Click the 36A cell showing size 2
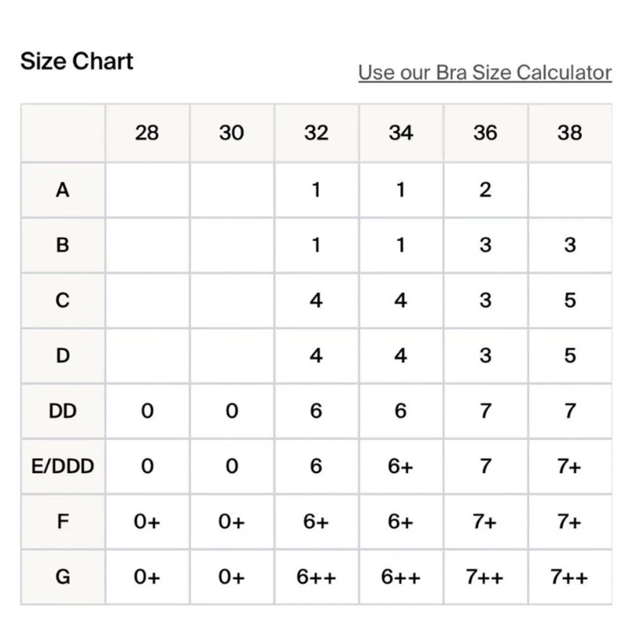This screenshot has width=633, height=633. coord(485,189)
